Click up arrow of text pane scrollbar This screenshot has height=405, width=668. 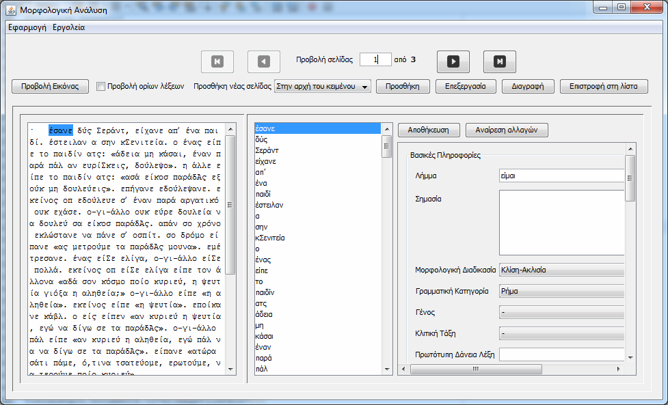[230, 129]
